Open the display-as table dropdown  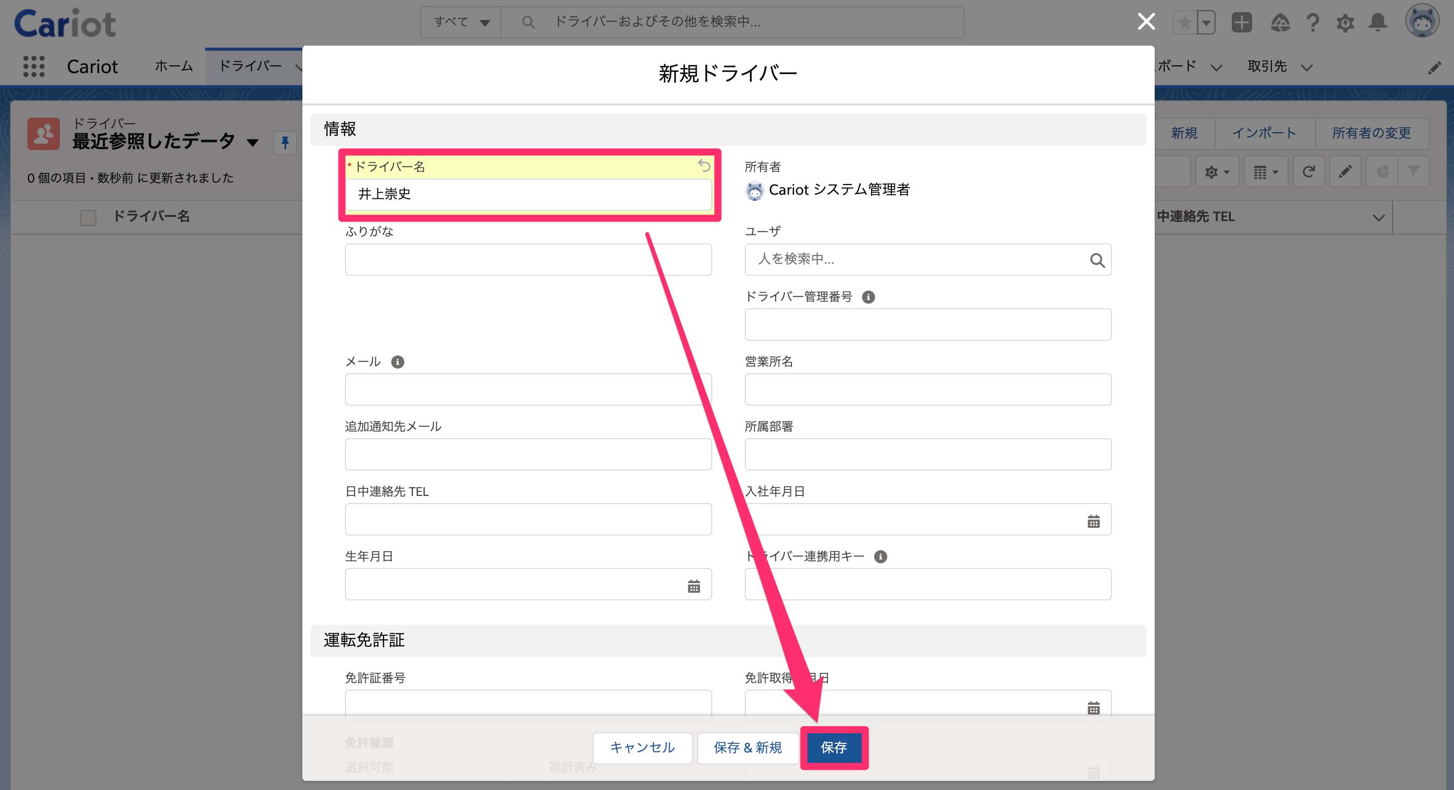pyautogui.click(x=1265, y=172)
